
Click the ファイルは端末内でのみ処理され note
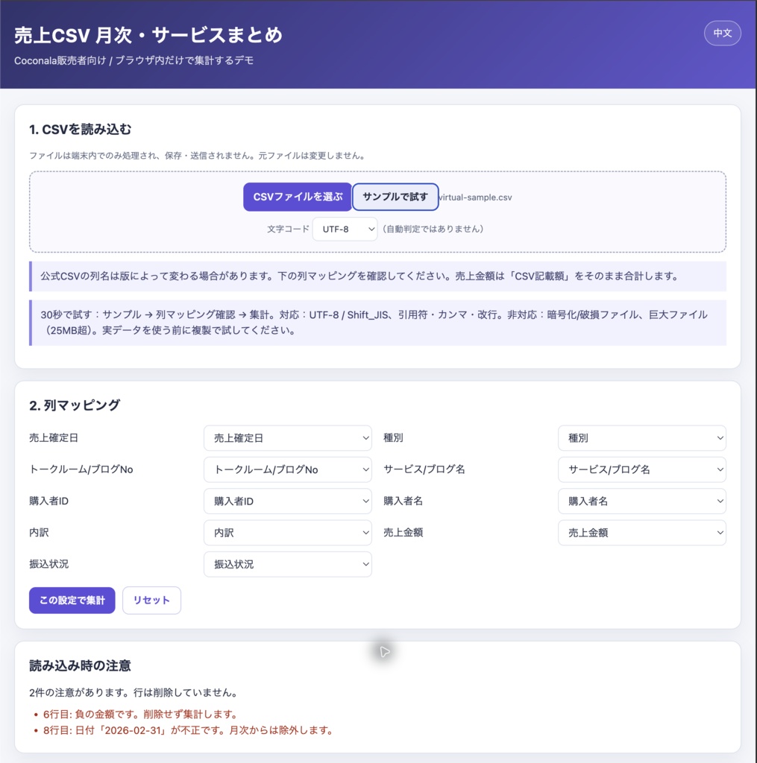(198, 156)
